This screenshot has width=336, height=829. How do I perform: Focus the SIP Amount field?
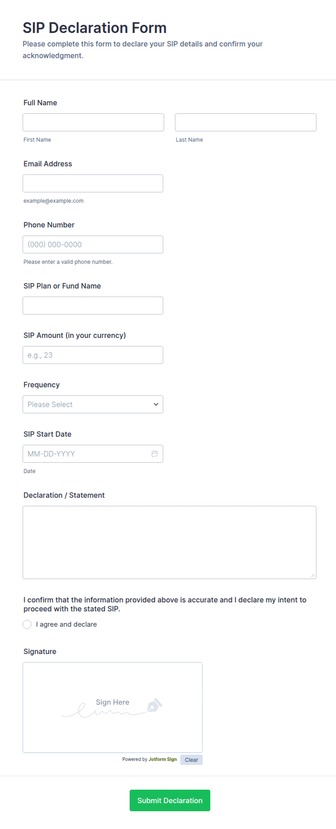(x=93, y=355)
